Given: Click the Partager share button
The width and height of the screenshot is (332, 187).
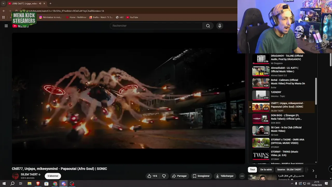Looking at the screenshot, I should coord(179,176).
